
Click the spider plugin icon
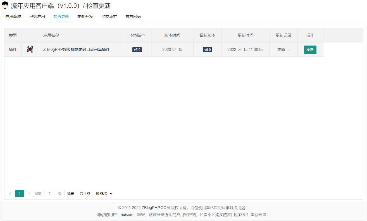tap(30, 49)
